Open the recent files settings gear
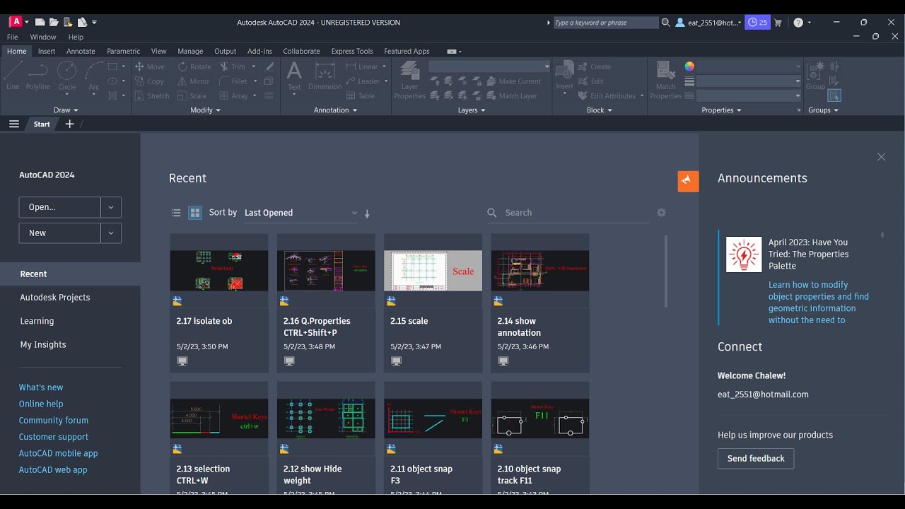 [661, 213]
